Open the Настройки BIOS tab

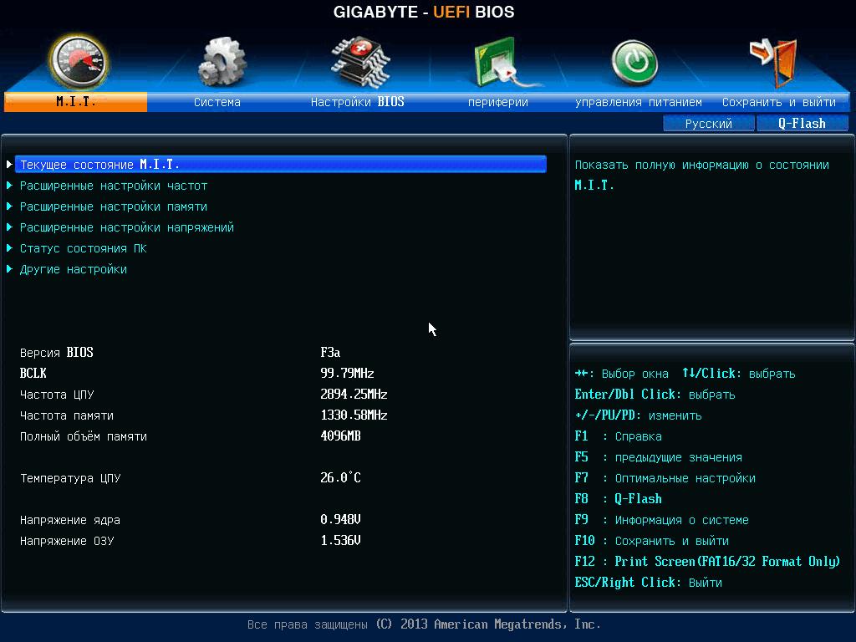(x=358, y=102)
